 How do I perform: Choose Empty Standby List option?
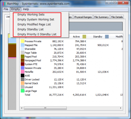click(30, 29)
